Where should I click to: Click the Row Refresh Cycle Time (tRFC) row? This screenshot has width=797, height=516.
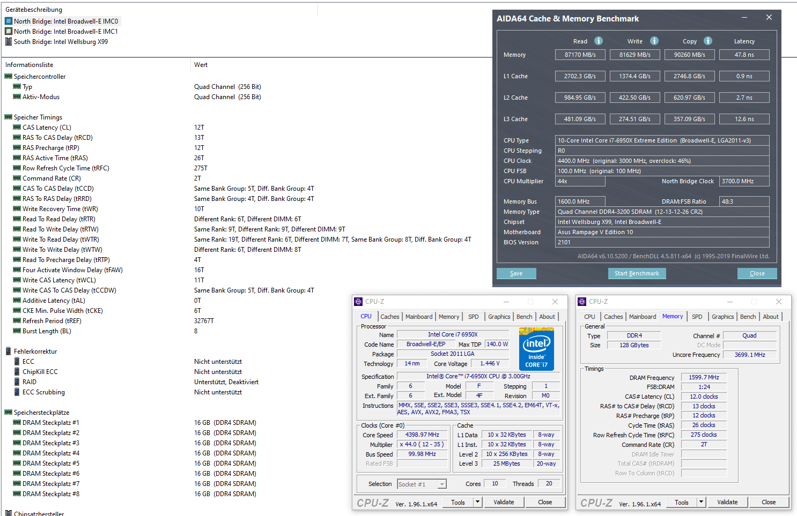pos(65,168)
